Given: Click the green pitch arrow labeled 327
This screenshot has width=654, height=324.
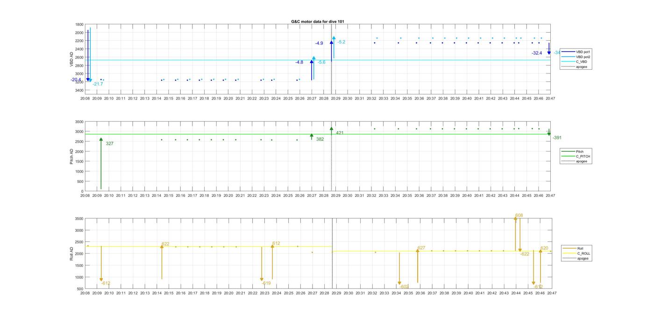Looking at the screenshot, I should (x=101, y=164).
